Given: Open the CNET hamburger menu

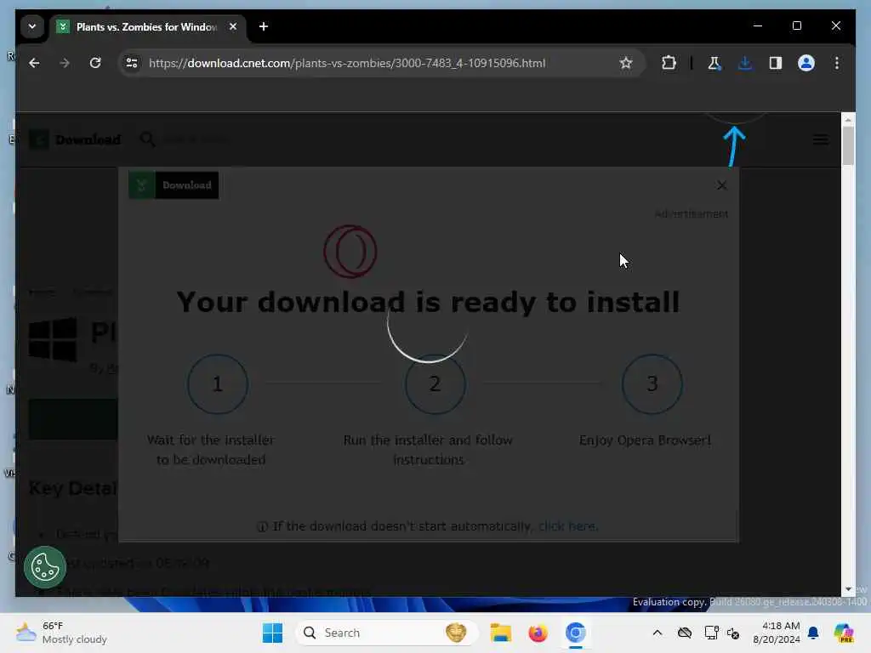Looking at the screenshot, I should [821, 139].
